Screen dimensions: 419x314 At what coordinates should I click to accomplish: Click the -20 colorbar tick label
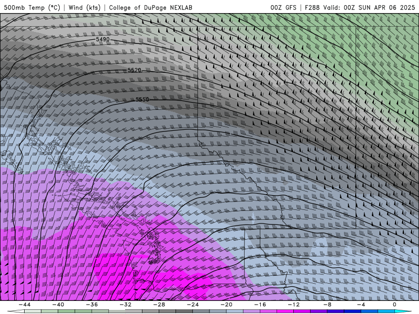coord(226,305)
